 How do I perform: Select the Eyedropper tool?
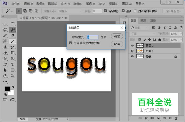pos(13,35)
